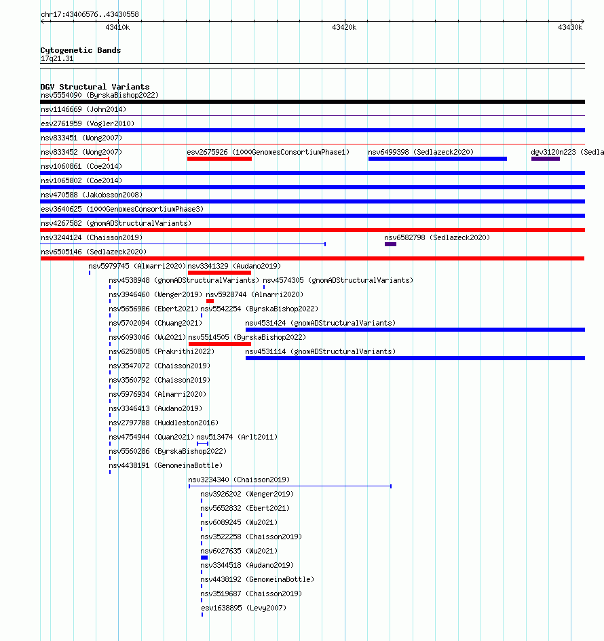This screenshot has width=604, height=641.
Task: Click nsv5928744 (Almarri2020) label
Action: point(254,295)
